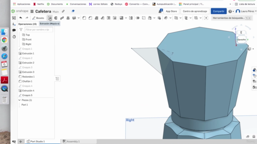257x144 pixels.
Task: Select Part 1 in the parts list
Action: tap(24, 105)
